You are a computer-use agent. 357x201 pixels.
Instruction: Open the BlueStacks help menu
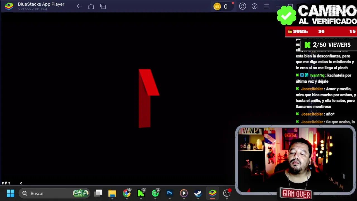click(x=254, y=6)
